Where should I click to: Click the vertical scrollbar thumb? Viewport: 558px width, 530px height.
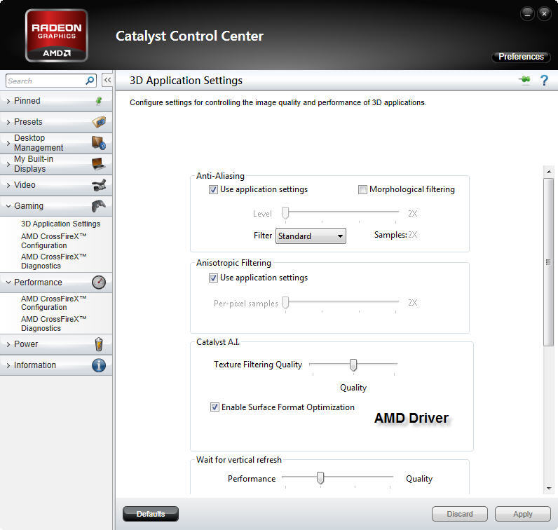pos(549,262)
